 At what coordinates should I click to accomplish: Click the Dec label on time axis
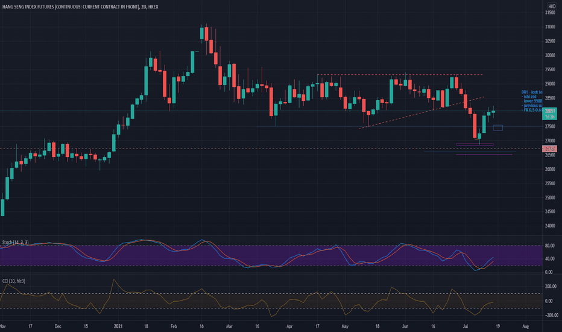58,327
